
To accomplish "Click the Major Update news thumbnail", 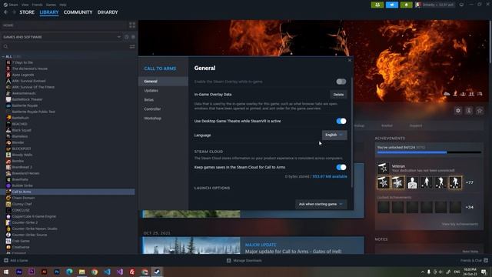I will point(191,245).
